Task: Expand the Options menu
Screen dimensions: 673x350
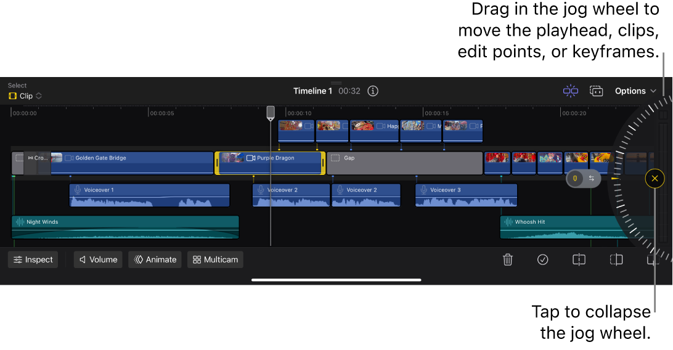Action: (x=635, y=91)
